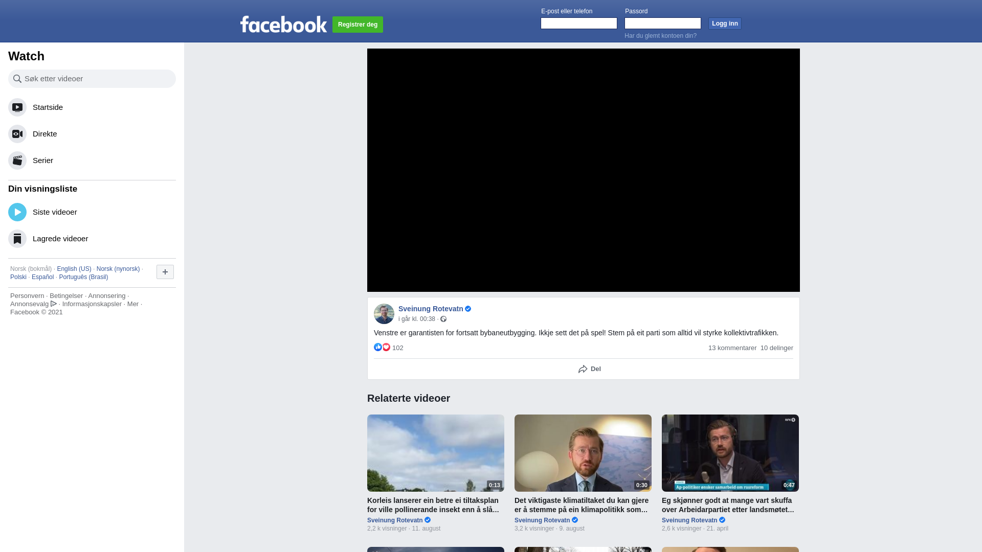
Task: Switch language to English (US)
Action: pos(74,269)
